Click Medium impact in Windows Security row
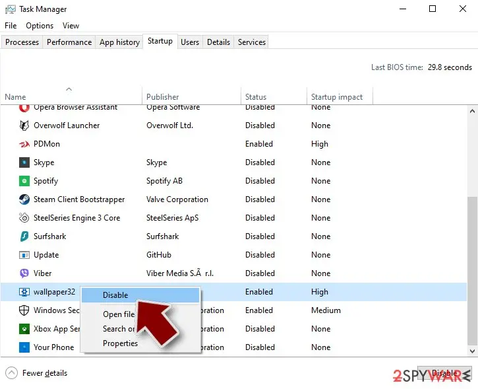478x389 pixels. point(326,310)
